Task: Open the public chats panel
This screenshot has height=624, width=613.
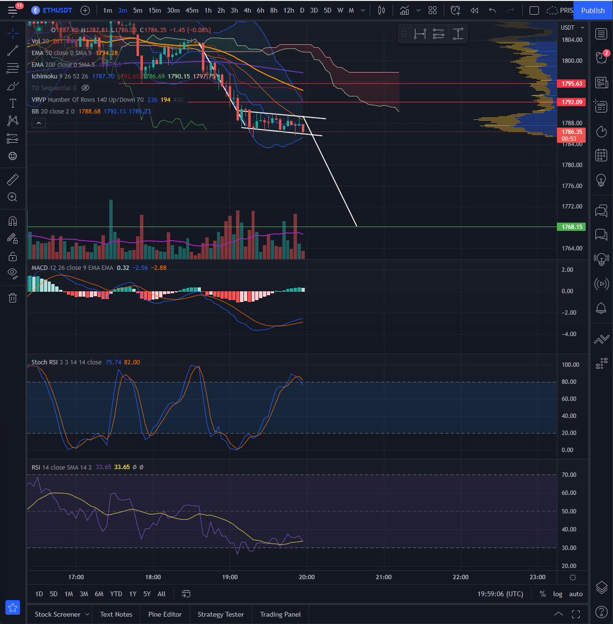Action: [601, 211]
